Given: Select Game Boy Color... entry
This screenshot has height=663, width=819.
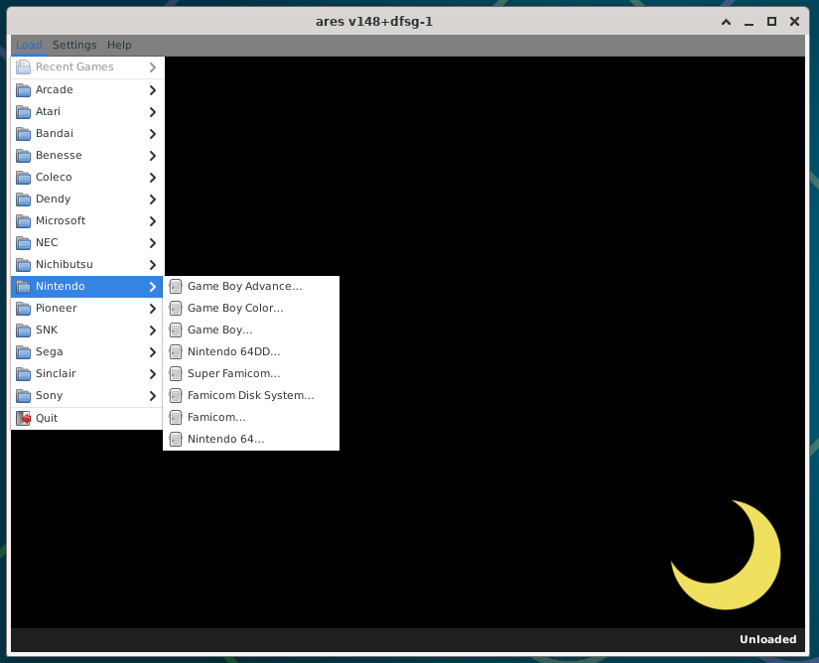Looking at the screenshot, I should tap(251, 309).
